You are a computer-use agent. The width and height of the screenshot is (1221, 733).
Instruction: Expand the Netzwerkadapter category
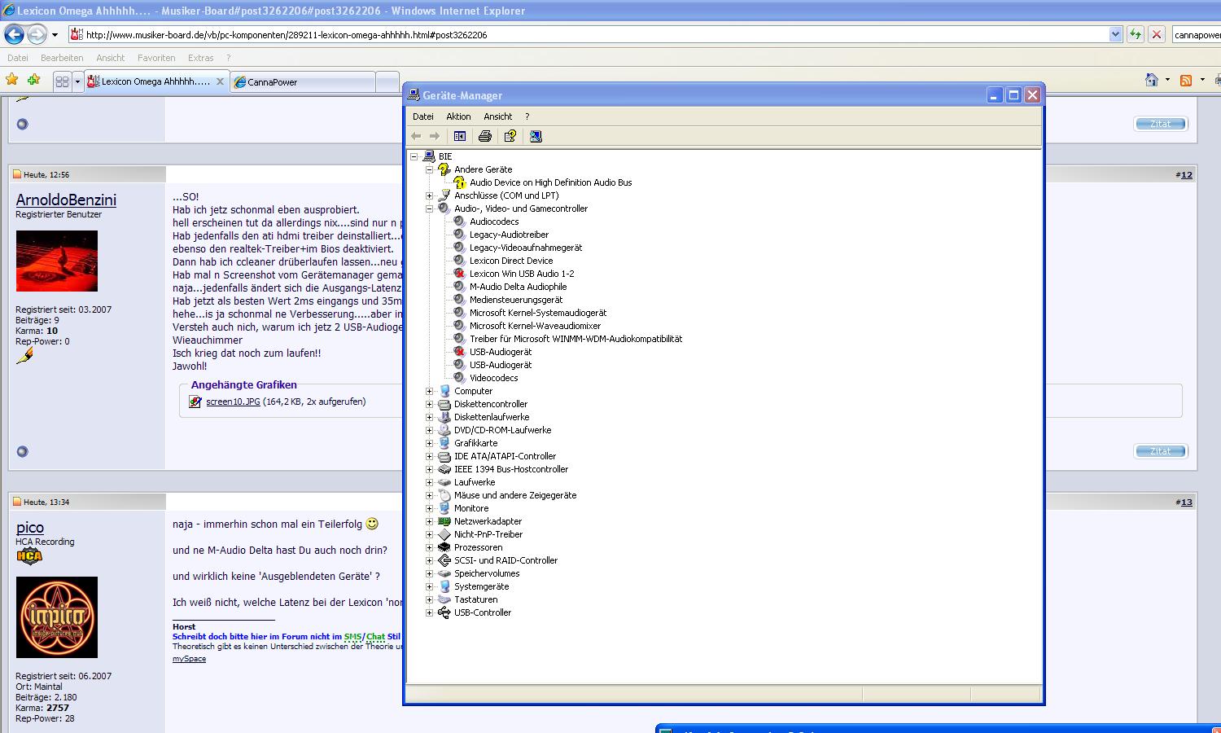(x=430, y=521)
